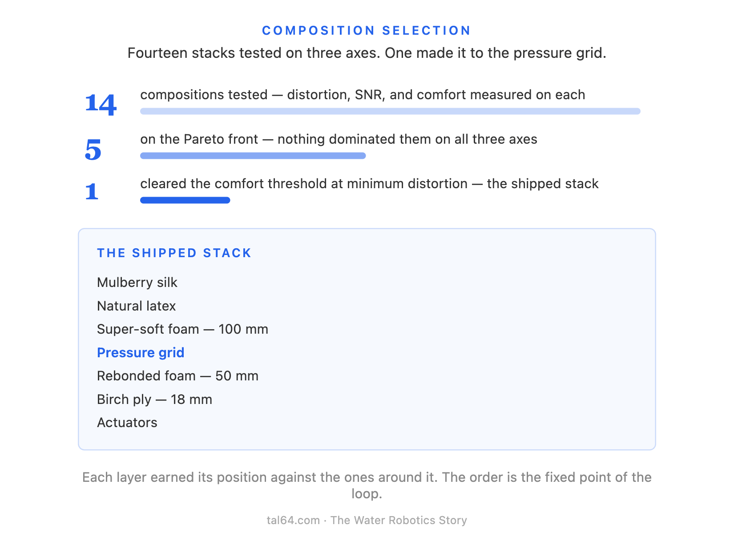Click The Water Robotics Story footer text
Viewport: 734px width, 545px height.
pyautogui.click(x=399, y=521)
